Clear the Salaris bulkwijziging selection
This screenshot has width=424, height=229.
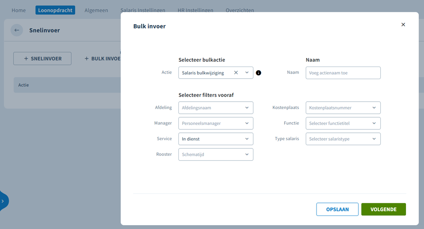click(236, 72)
